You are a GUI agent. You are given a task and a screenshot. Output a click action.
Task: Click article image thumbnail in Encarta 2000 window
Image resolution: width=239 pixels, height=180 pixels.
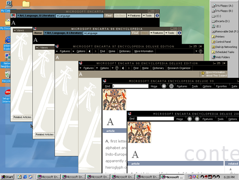click(x=139, y=132)
